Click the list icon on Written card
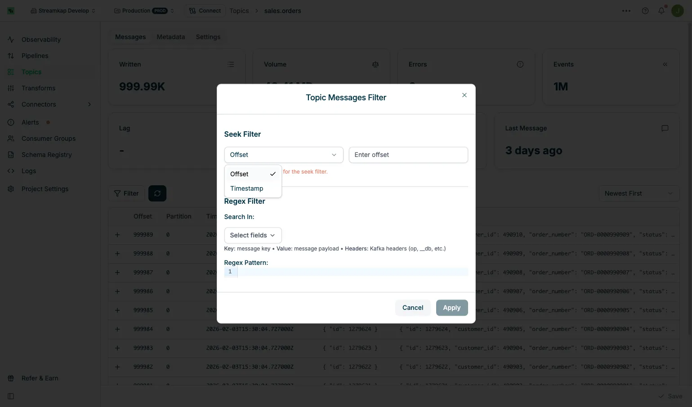692x407 pixels. 231,64
